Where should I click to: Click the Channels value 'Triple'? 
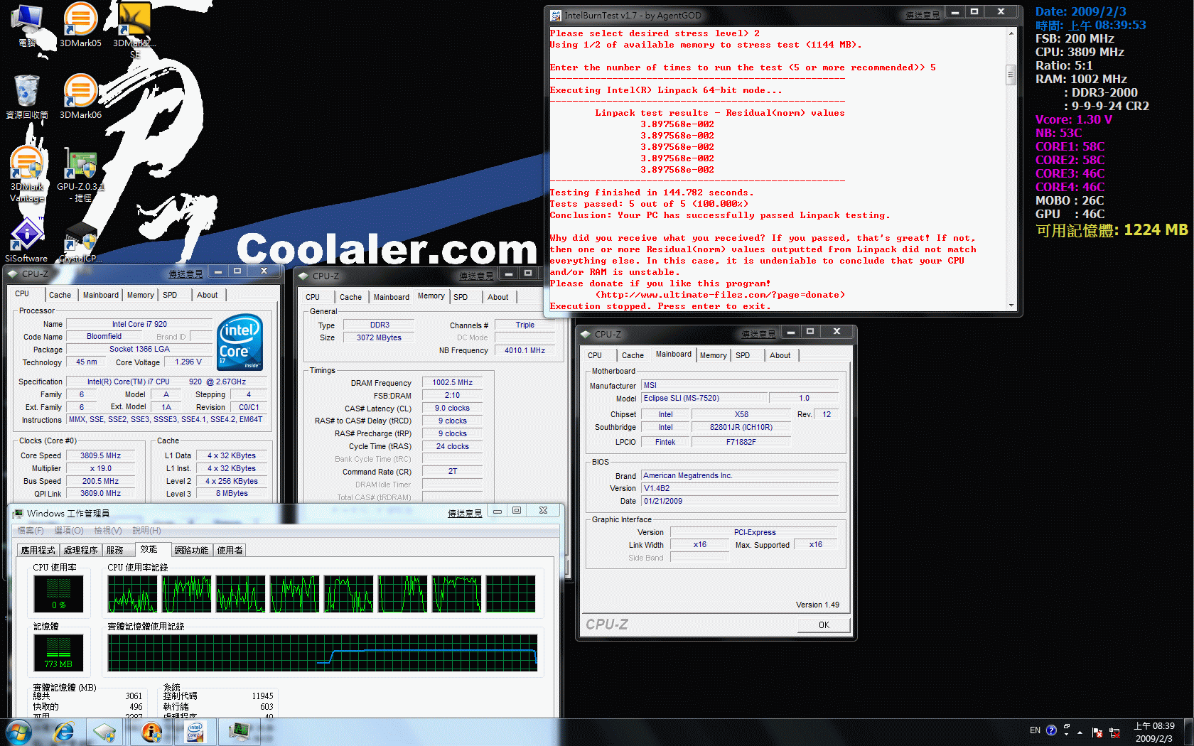click(x=525, y=325)
